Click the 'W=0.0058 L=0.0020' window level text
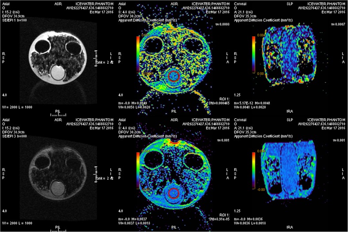 (134, 107)
